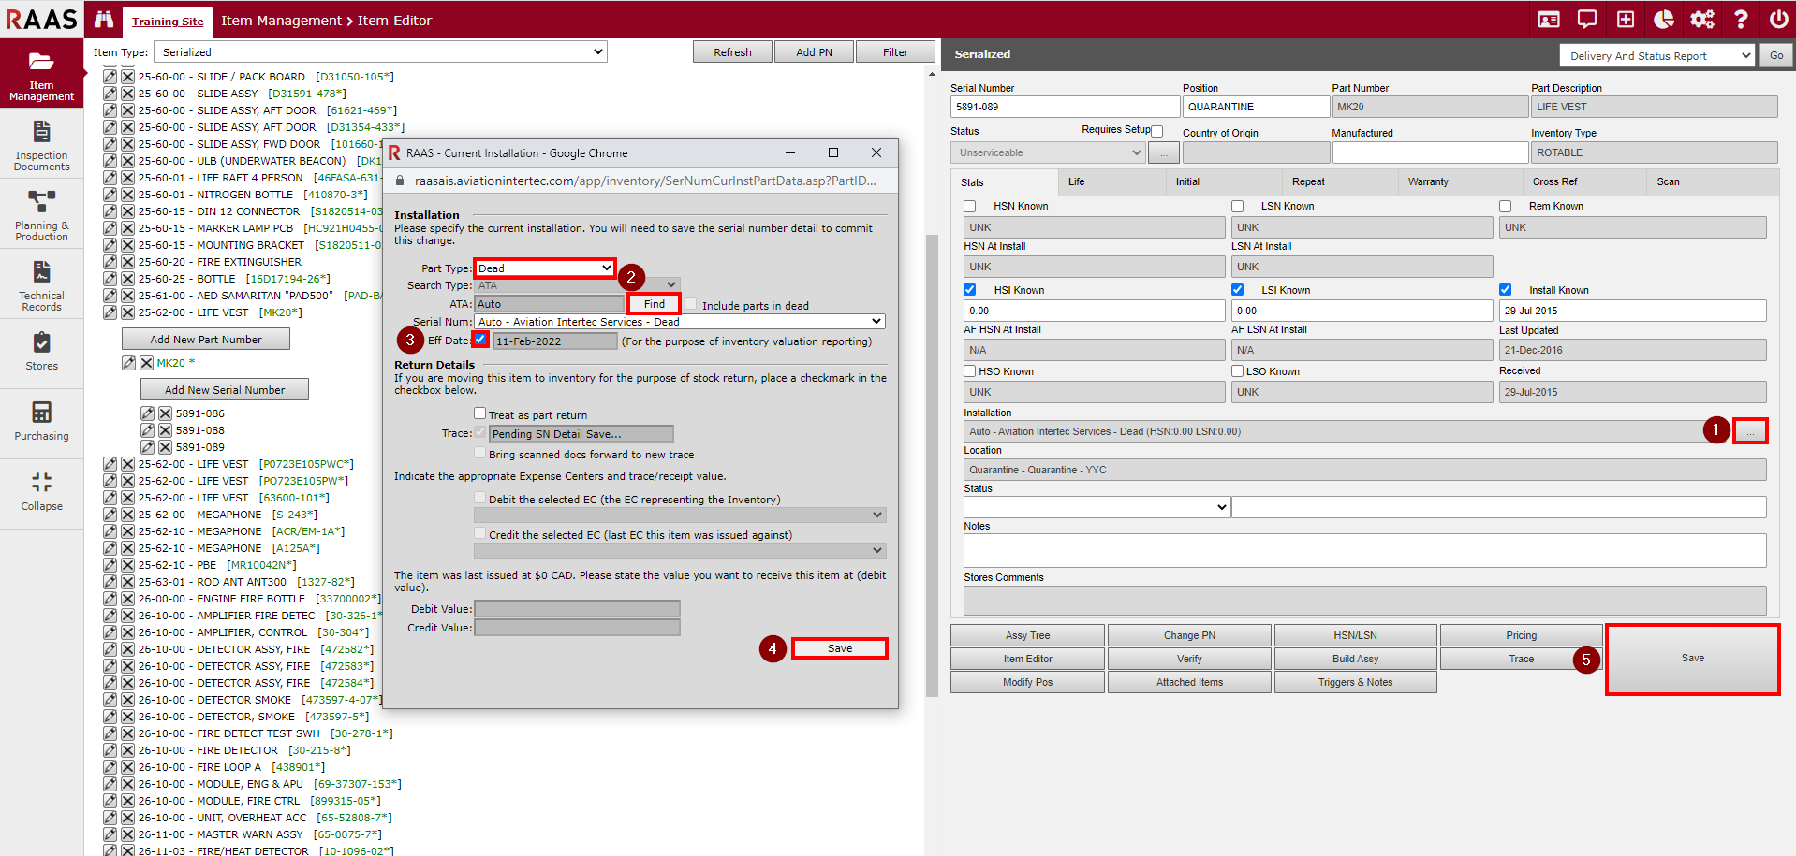The width and height of the screenshot is (1796, 856).
Task: Click into the Serial Number field
Action: pos(1064,107)
